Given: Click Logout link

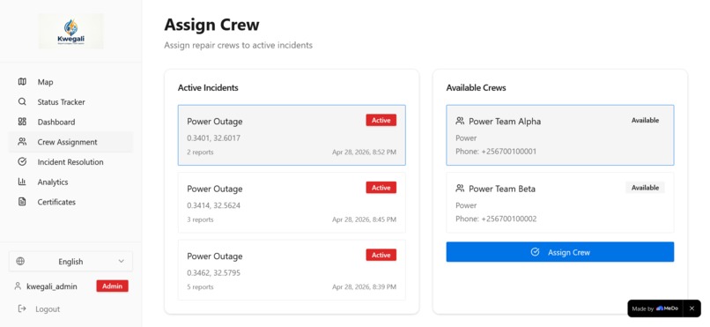Looking at the screenshot, I should pyautogui.click(x=39, y=308).
